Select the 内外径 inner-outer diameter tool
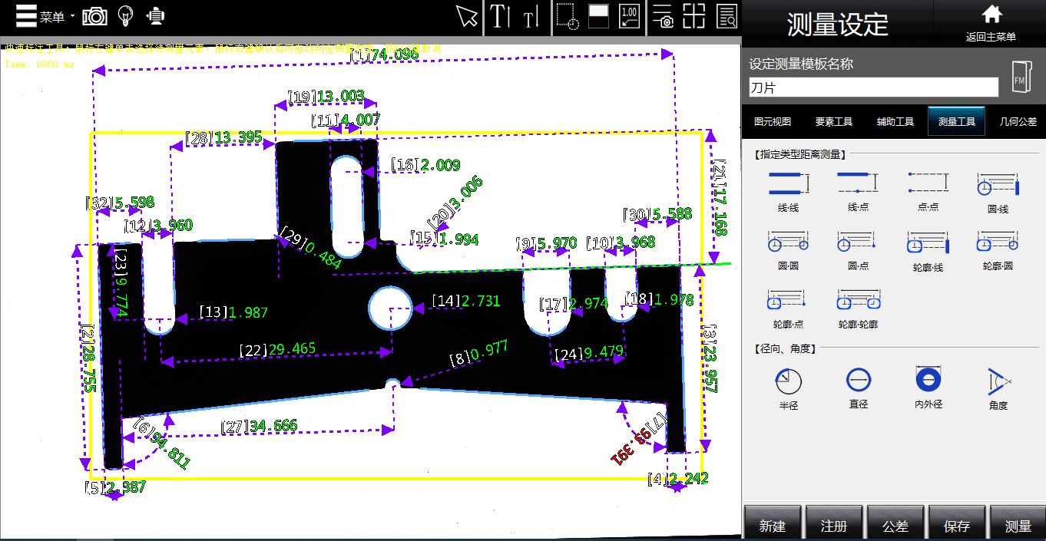The width and height of the screenshot is (1046, 541). (928, 388)
